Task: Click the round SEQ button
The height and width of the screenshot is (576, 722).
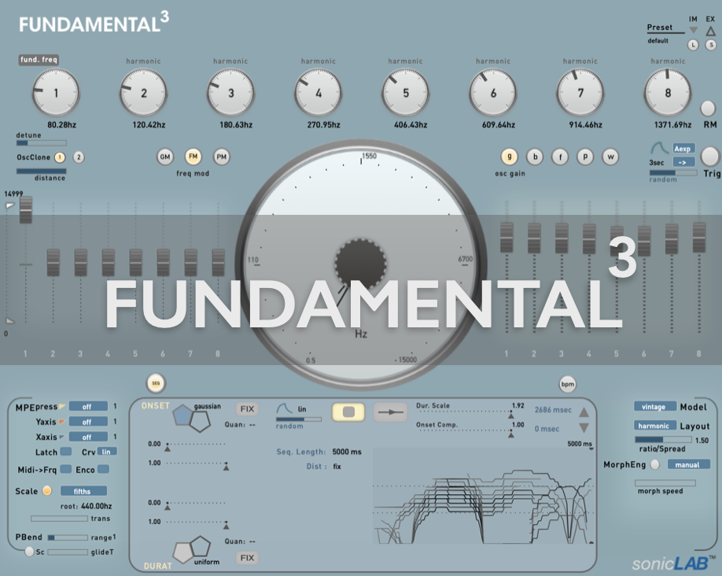Action: tap(156, 383)
